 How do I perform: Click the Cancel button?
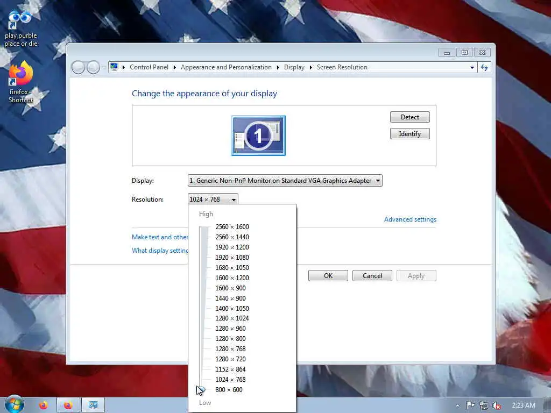click(372, 276)
